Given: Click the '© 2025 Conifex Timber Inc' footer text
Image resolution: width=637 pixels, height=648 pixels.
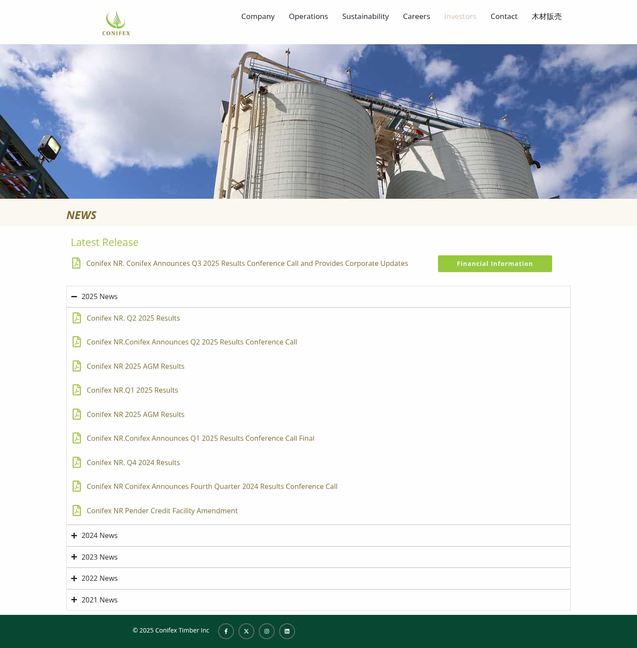Looking at the screenshot, I should [x=171, y=630].
